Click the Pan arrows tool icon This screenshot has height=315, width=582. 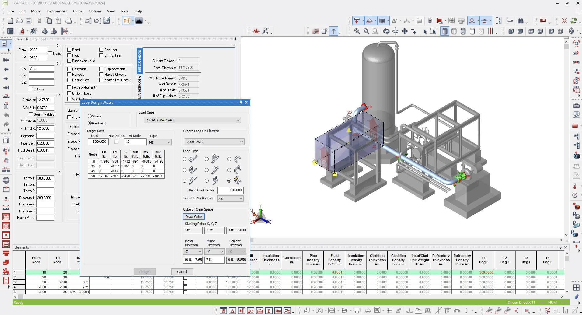pyautogui.click(x=404, y=31)
